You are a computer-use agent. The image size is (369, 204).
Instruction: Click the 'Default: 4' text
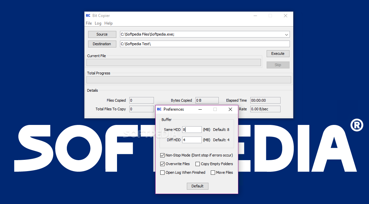[221, 140]
